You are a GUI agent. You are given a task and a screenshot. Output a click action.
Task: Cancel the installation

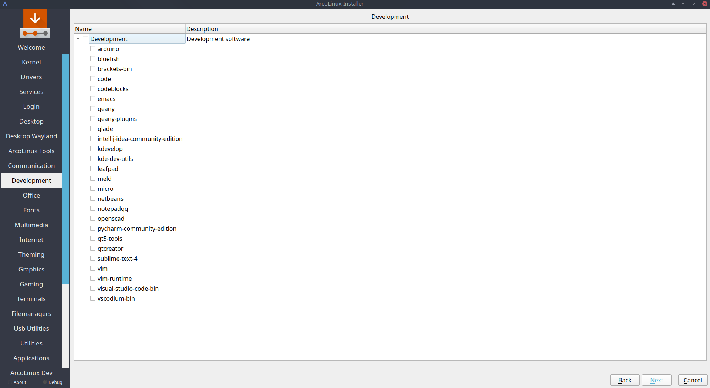point(693,380)
